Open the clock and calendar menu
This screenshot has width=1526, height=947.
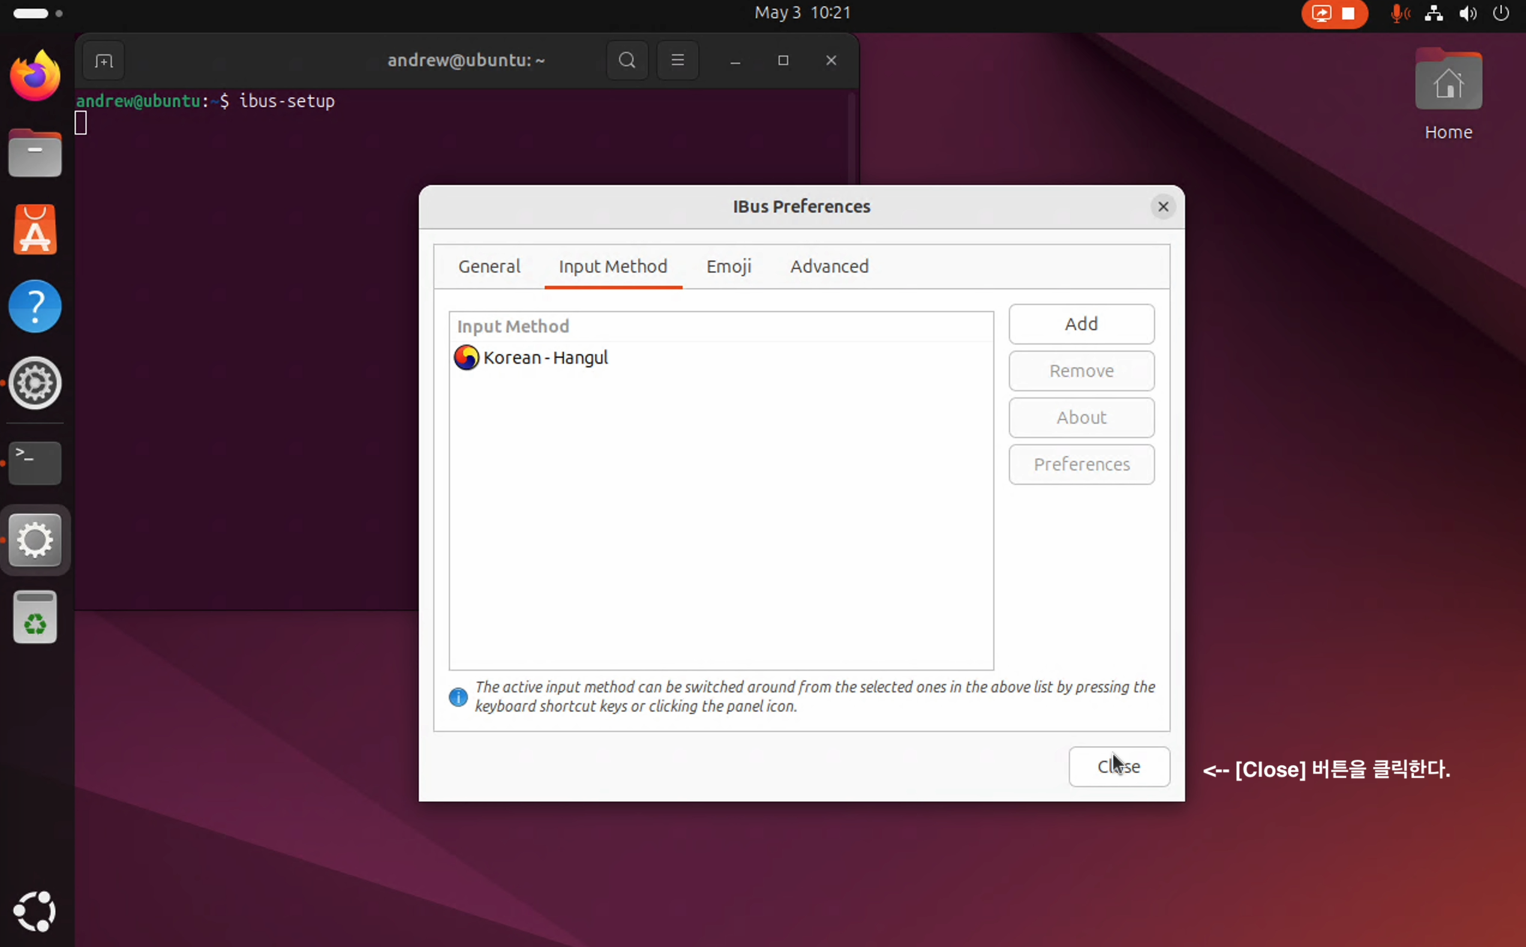point(802,13)
